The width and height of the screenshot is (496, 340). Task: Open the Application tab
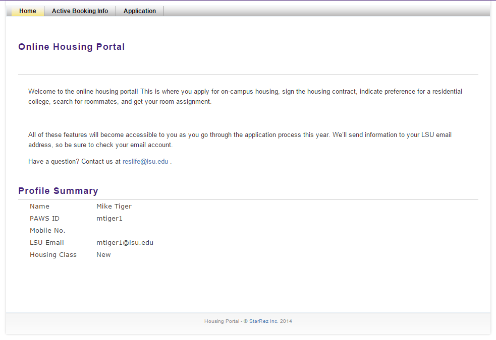139,11
